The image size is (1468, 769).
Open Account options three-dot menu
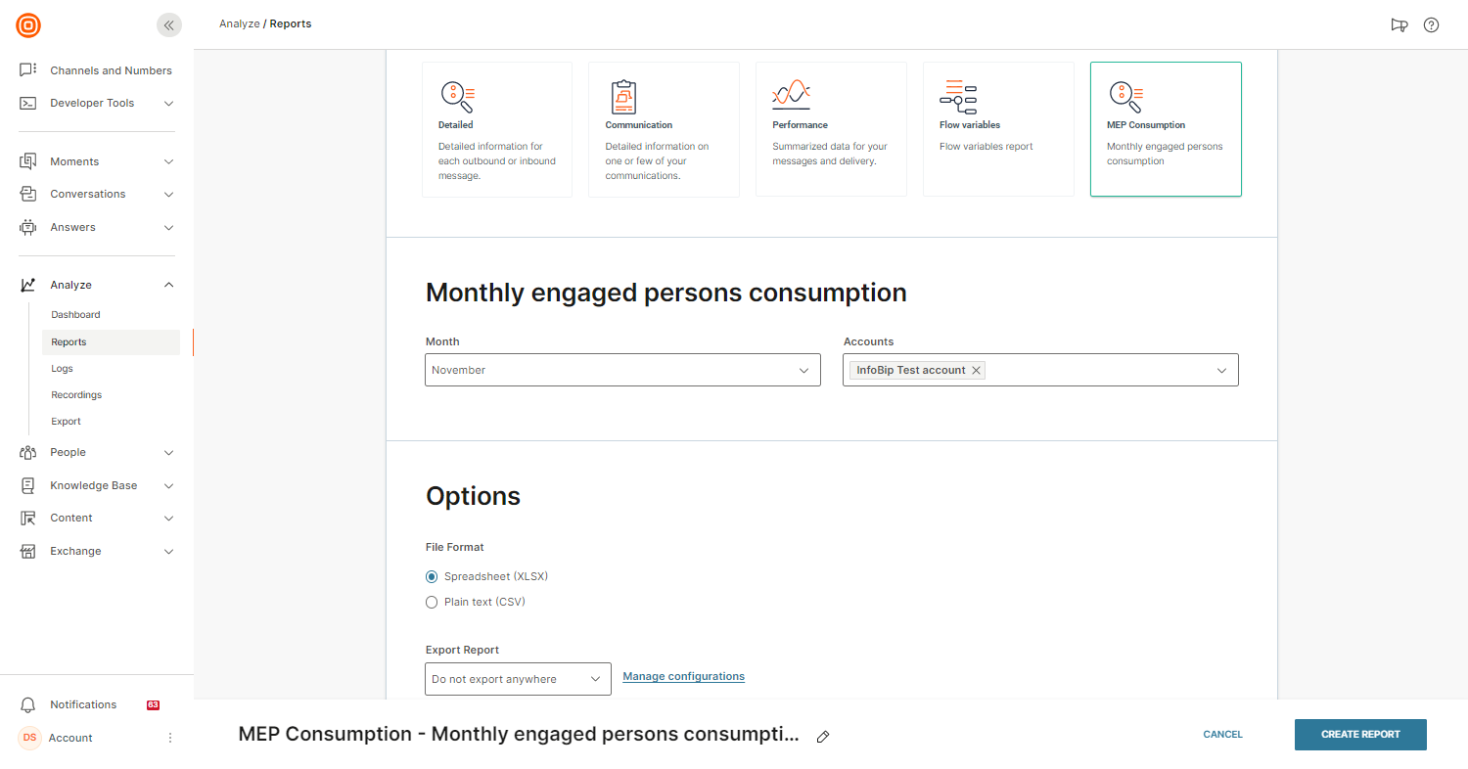169,738
